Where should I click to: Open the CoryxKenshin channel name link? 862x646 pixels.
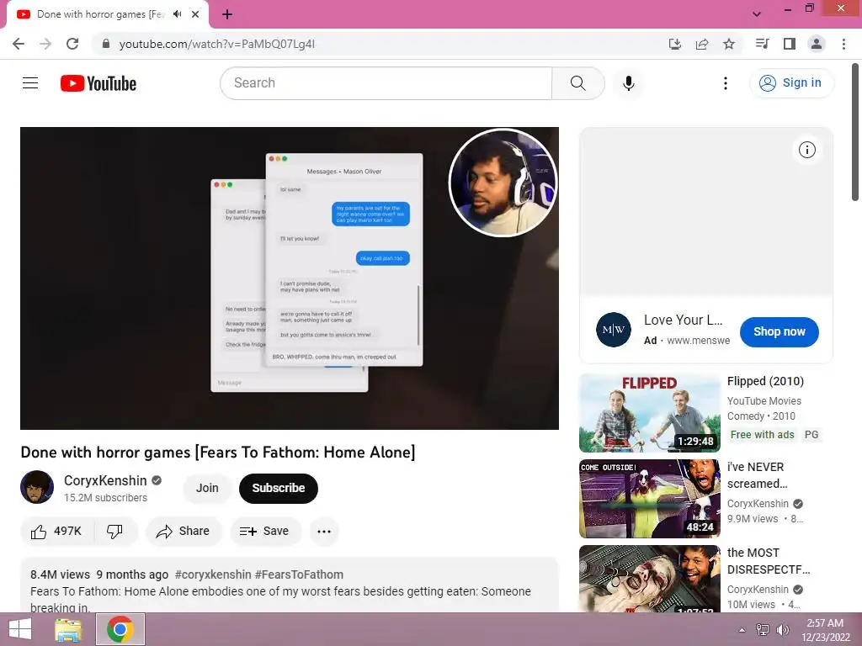coord(105,480)
